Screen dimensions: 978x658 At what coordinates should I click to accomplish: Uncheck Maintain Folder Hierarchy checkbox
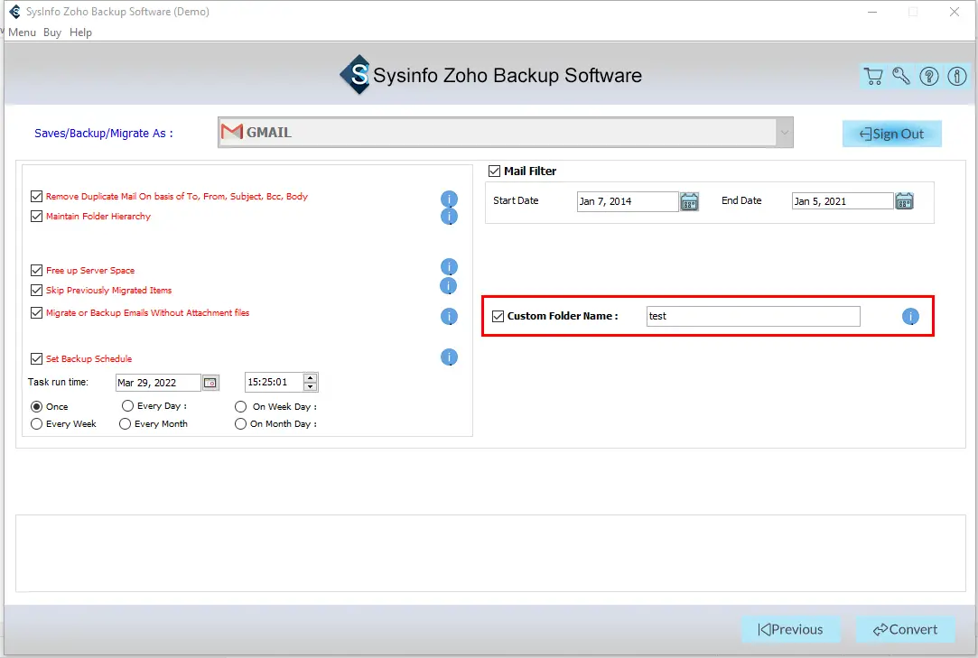tap(37, 217)
